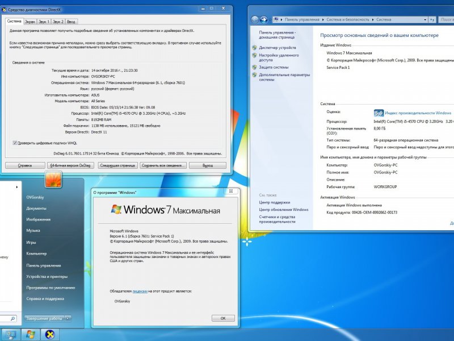
Task: Go to 'Панель управления - домашняя страница' link
Action: 277,35
